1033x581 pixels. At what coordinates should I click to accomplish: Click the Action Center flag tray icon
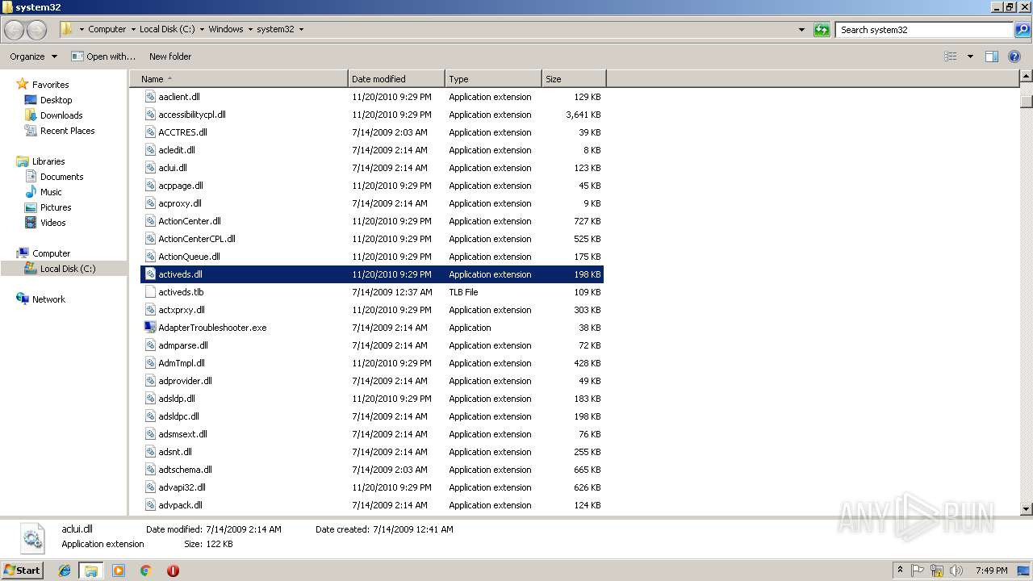[x=918, y=571]
